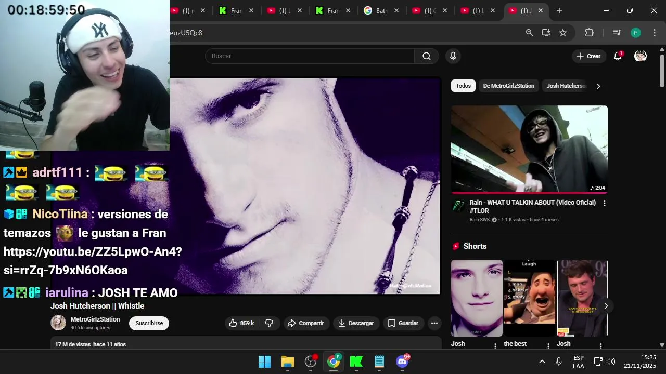Screen dimensions: 666x374
Task: Dislike the Josh Hutcherson Whistle video
Action: point(269,323)
